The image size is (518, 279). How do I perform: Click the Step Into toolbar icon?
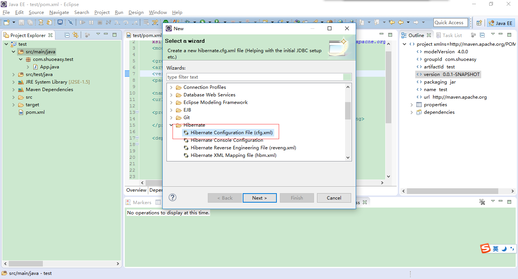tap(117, 23)
